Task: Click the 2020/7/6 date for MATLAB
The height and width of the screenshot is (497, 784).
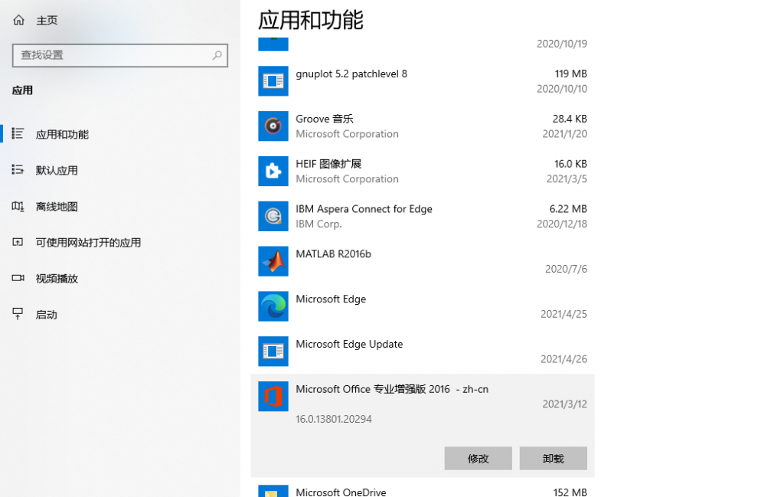Action: point(566,269)
